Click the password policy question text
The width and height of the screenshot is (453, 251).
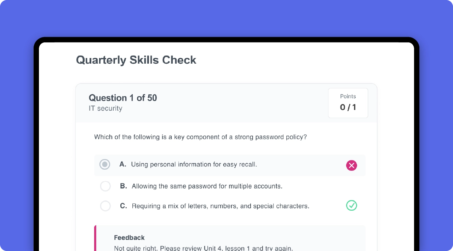coord(200,137)
